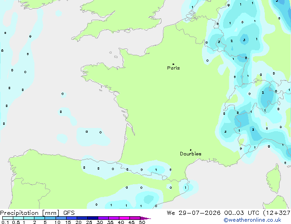Click the Paris location dot
Screen dimensions: 291x224
pyautogui.click(x=173, y=64)
